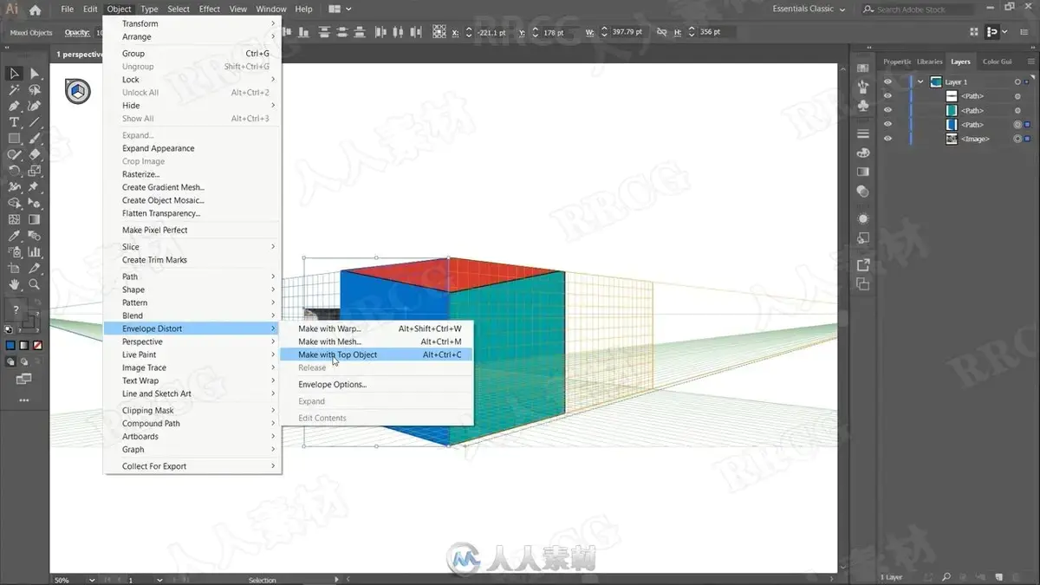Screen dimensions: 1040x585
Task: Go to the Home screen icon
Action: pyautogui.click(x=35, y=10)
